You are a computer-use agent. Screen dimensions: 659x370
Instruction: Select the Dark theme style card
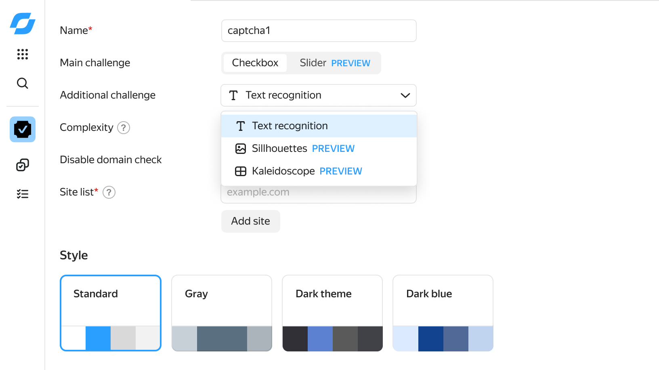click(x=332, y=313)
